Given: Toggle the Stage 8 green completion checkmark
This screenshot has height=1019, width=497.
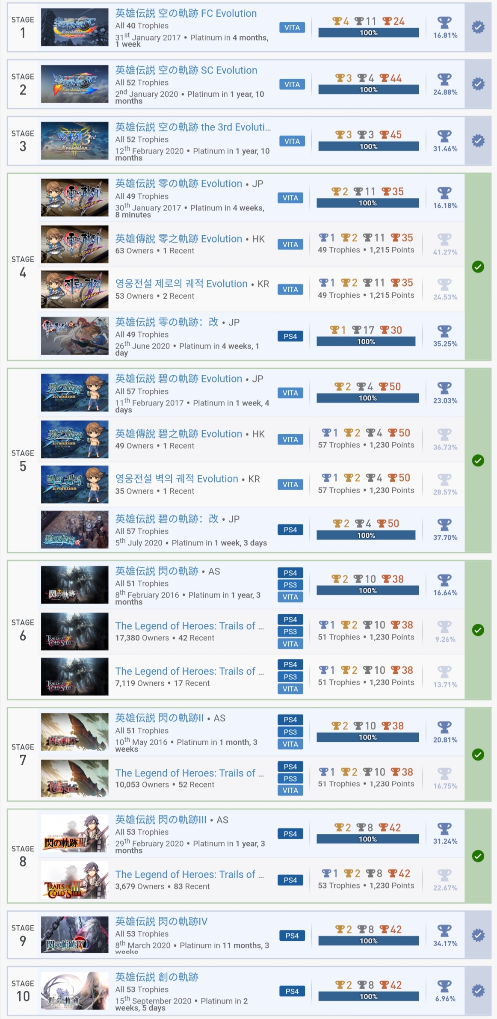Looking at the screenshot, I should click(x=478, y=856).
